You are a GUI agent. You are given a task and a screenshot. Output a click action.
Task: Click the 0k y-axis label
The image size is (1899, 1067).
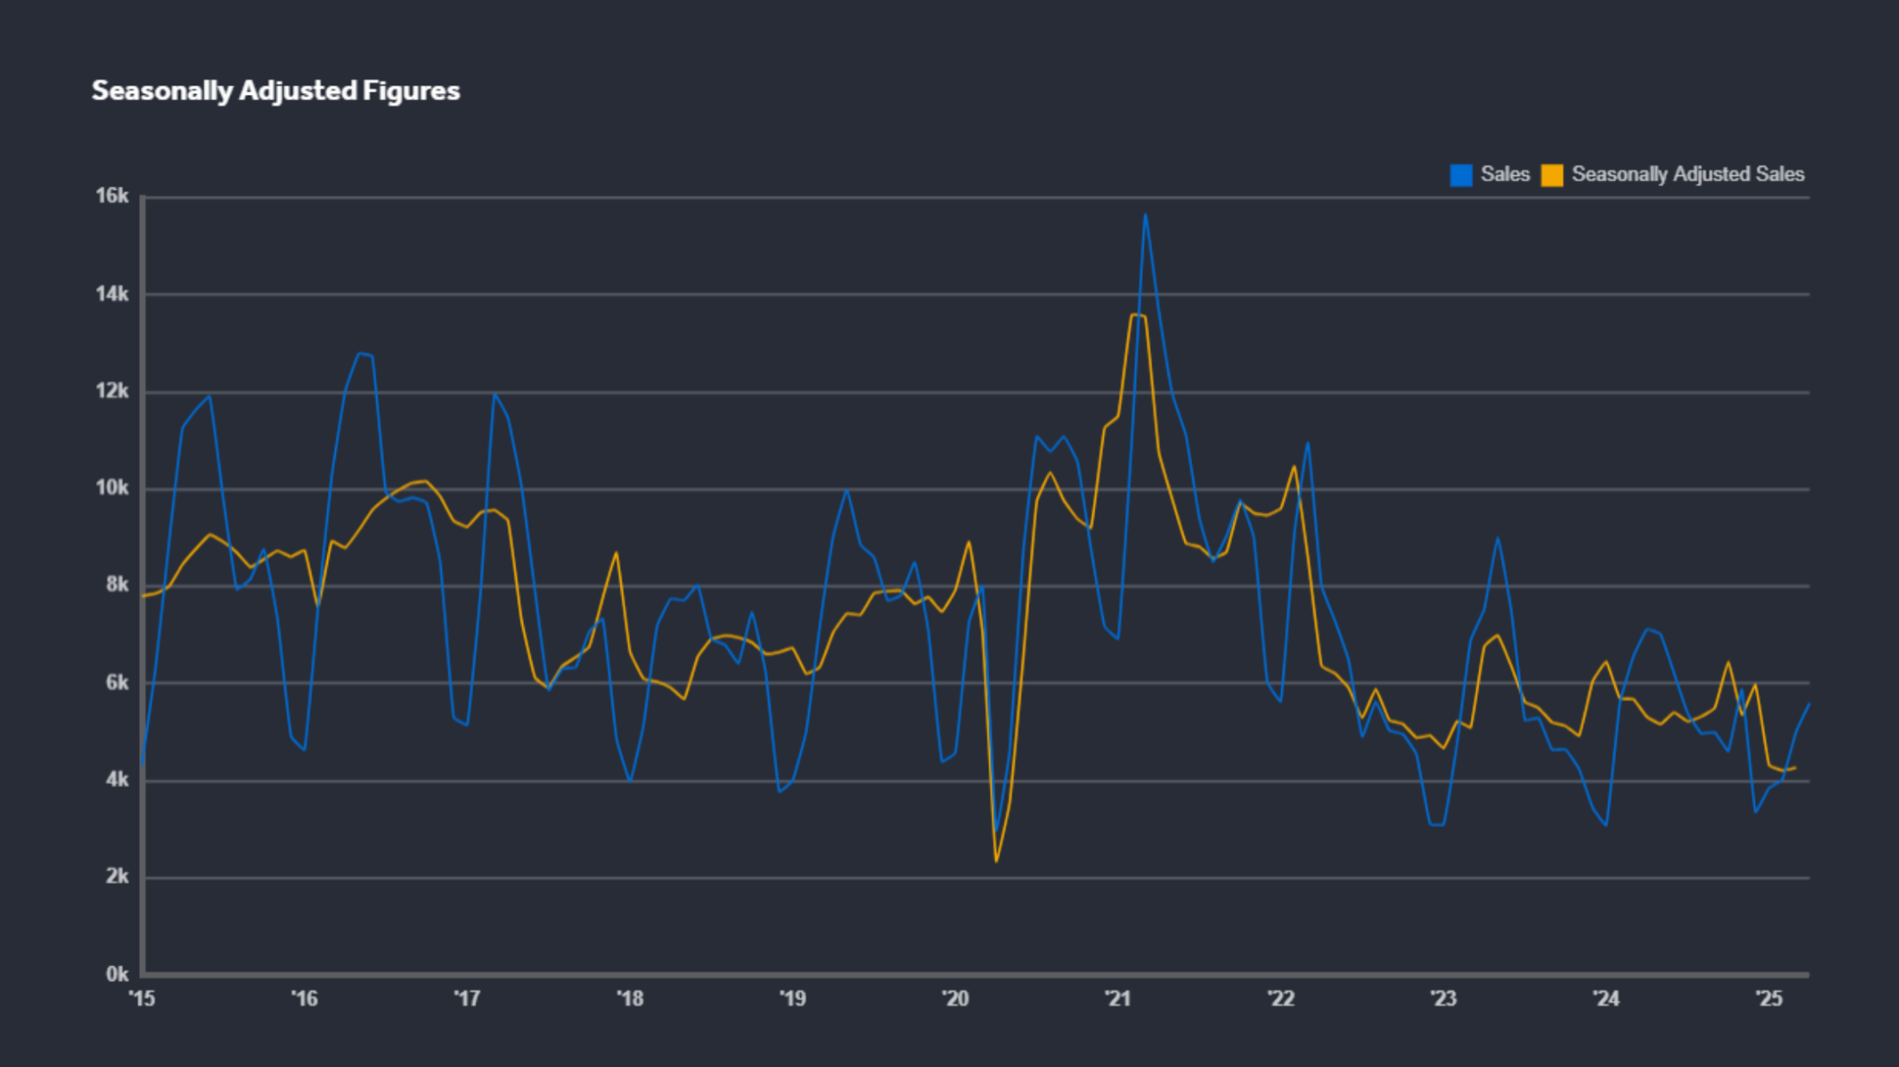click(117, 975)
